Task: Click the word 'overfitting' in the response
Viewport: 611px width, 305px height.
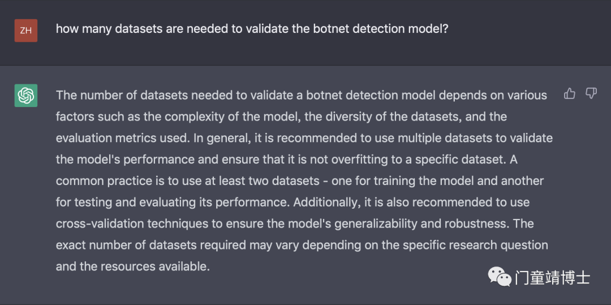Action: pyautogui.click(x=349, y=160)
